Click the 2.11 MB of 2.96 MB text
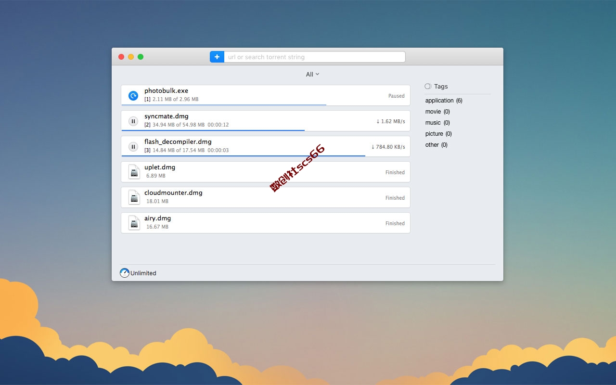The height and width of the screenshot is (385, 616). 176,99
